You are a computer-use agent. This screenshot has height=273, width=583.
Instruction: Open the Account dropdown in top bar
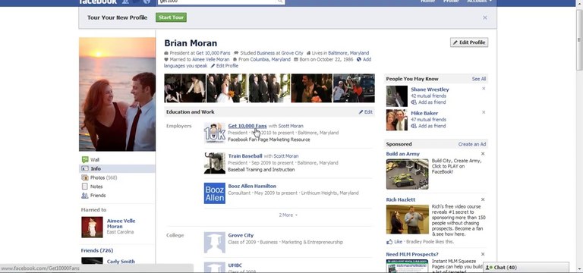point(479,2)
